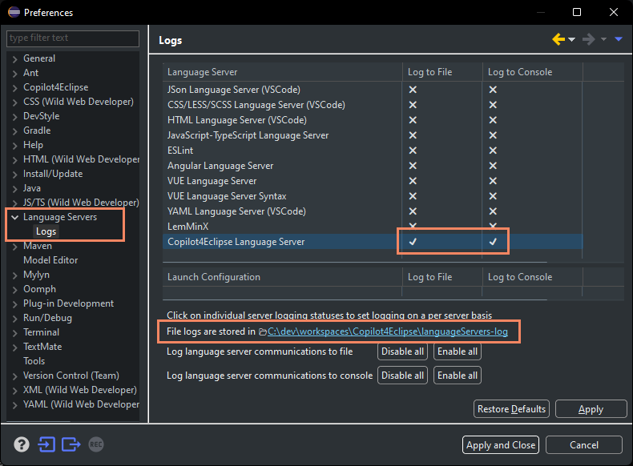Click Launch Configuration column header
This screenshot has width=633, height=466.
coord(283,277)
